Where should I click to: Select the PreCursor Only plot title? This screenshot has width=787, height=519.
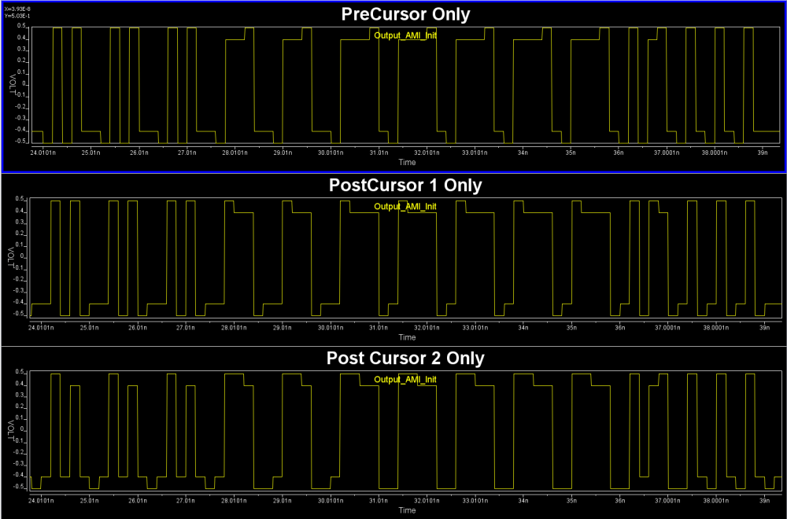[405, 13]
